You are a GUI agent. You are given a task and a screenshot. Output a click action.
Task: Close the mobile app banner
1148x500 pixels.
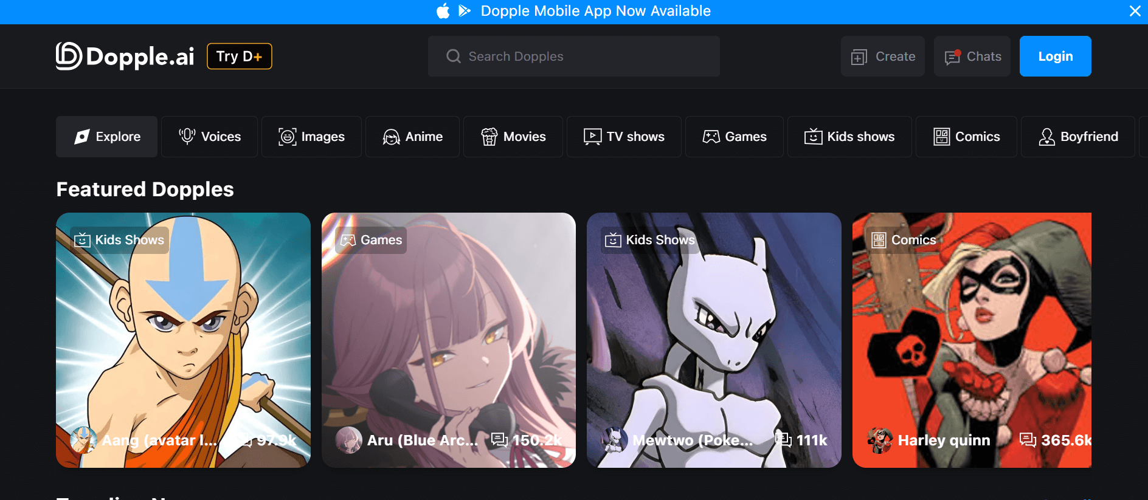tap(1135, 11)
